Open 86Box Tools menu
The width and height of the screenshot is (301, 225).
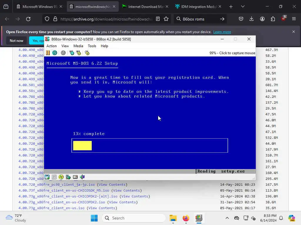92,46
